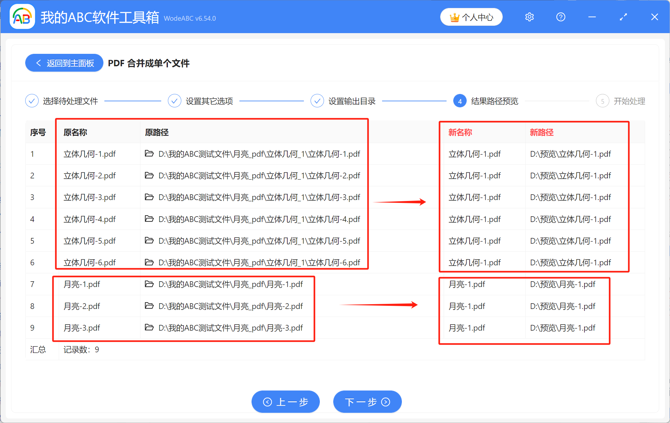Click the 新名称 column header
The height and width of the screenshot is (423, 670).
[x=460, y=132]
